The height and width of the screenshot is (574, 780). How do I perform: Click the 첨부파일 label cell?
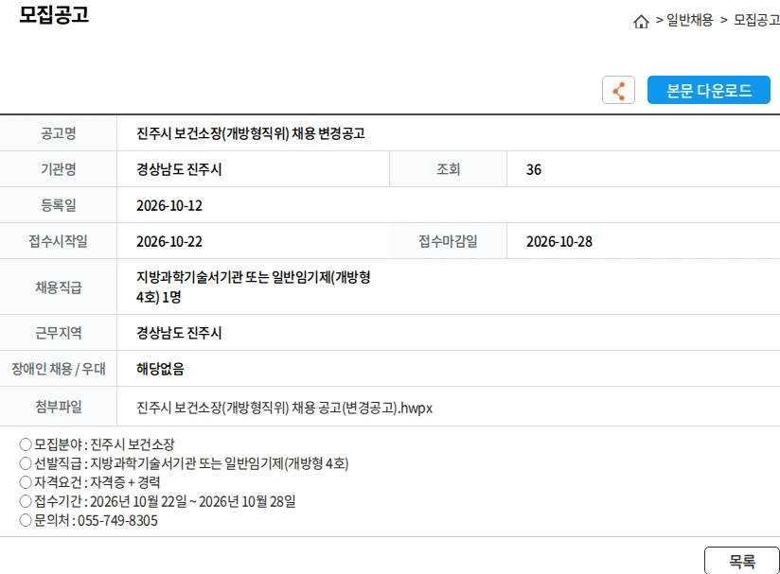point(58,407)
